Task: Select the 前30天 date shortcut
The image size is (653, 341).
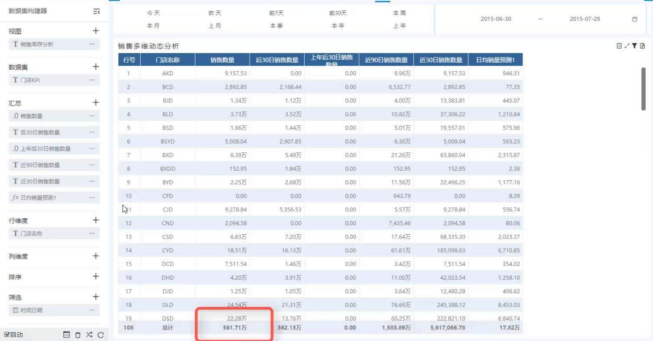Action: click(338, 13)
